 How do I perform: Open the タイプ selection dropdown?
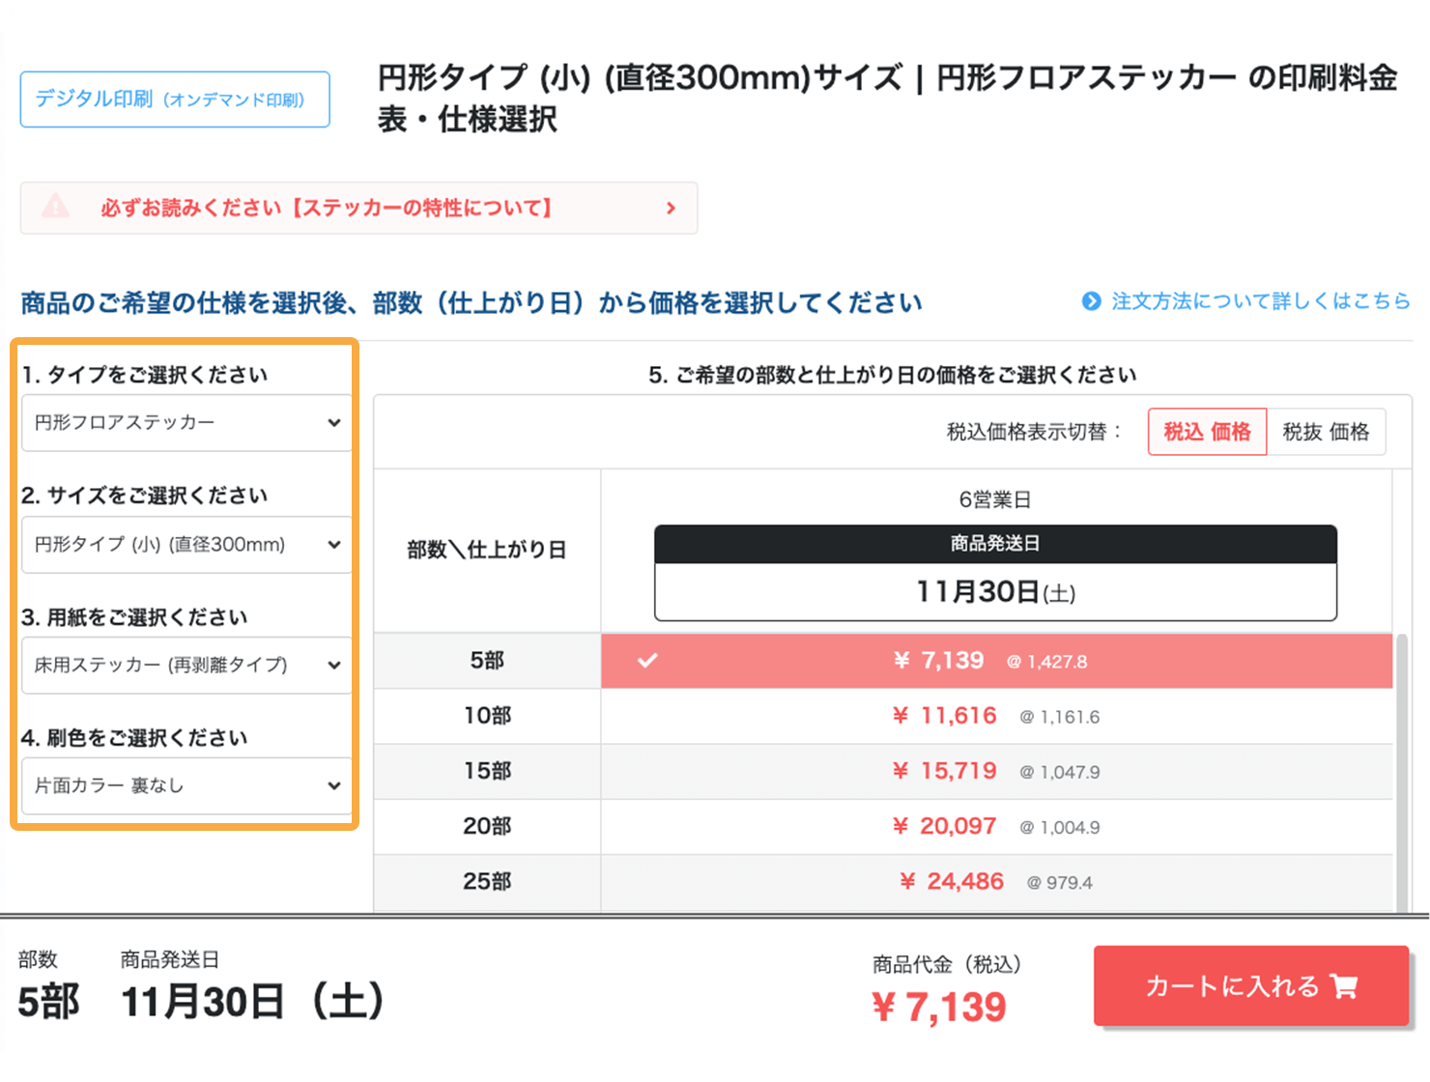pyautogui.click(x=186, y=422)
